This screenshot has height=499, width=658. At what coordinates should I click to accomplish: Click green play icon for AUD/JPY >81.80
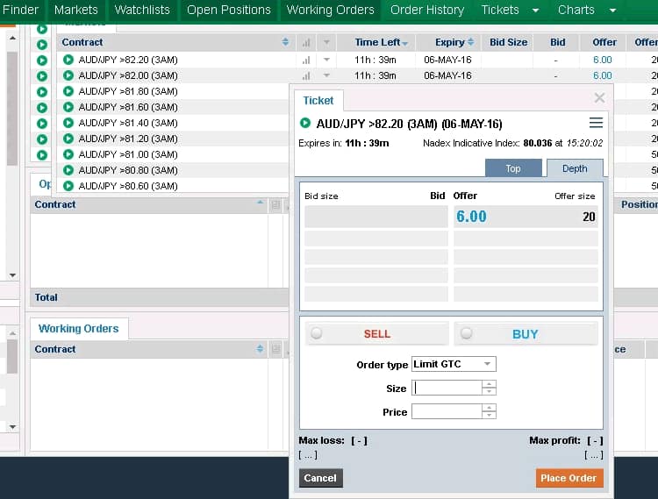tap(68, 91)
